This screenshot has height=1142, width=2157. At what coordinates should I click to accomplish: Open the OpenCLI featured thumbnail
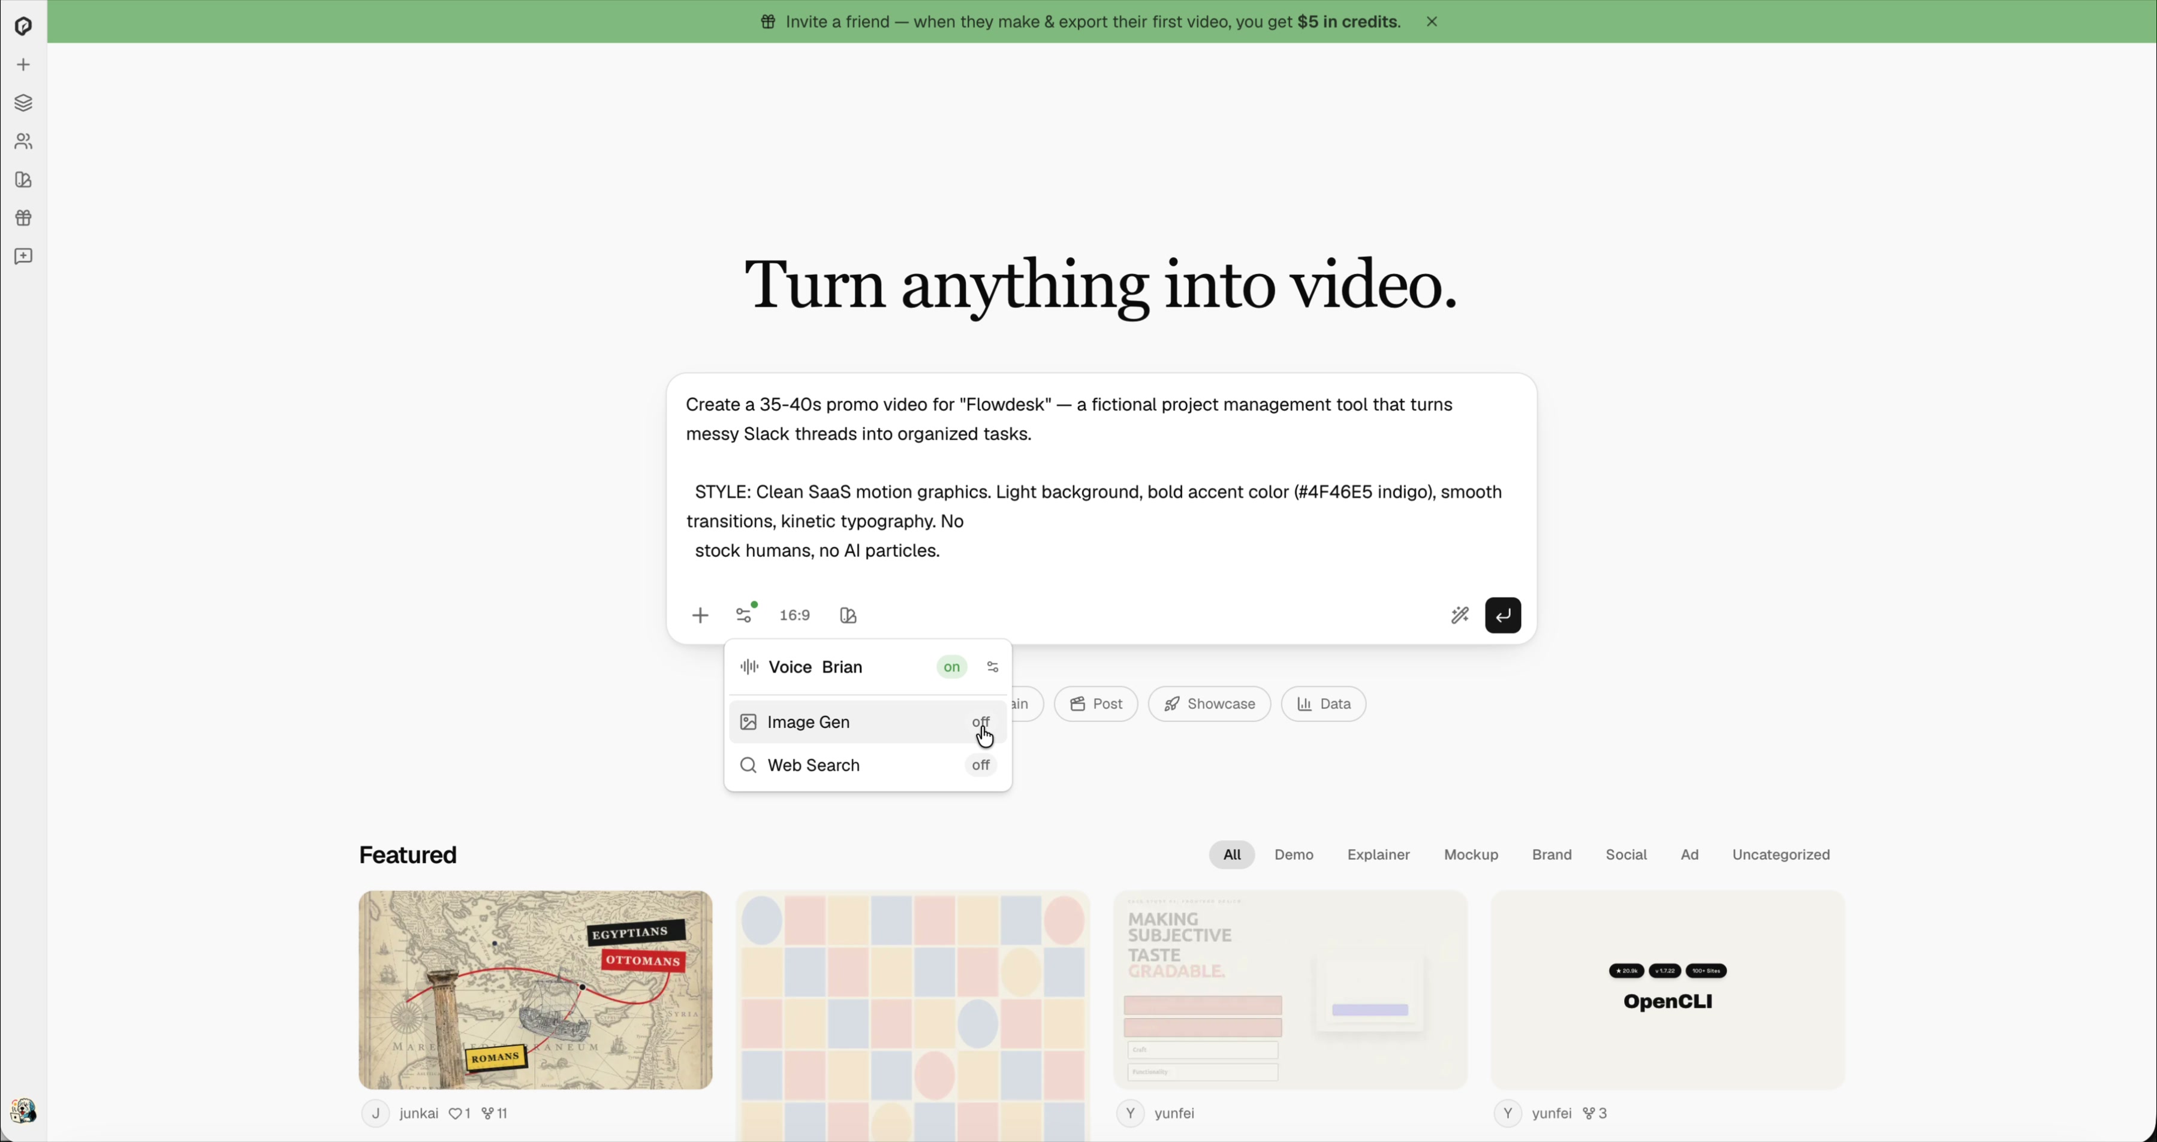coord(1667,990)
